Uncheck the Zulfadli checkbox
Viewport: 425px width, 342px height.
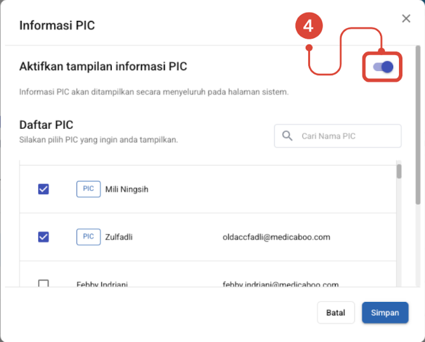click(44, 237)
